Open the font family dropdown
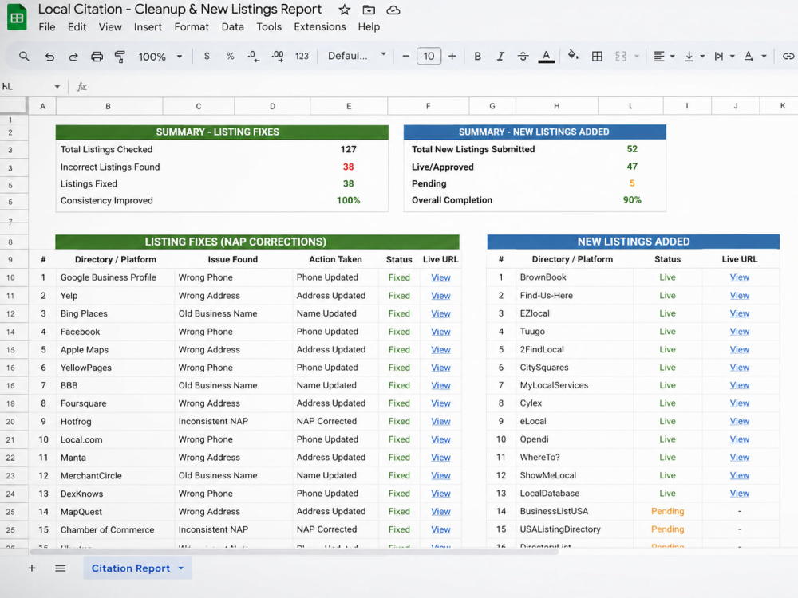 click(357, 56)
